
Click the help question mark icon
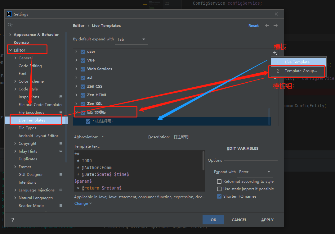click(12, 220)
